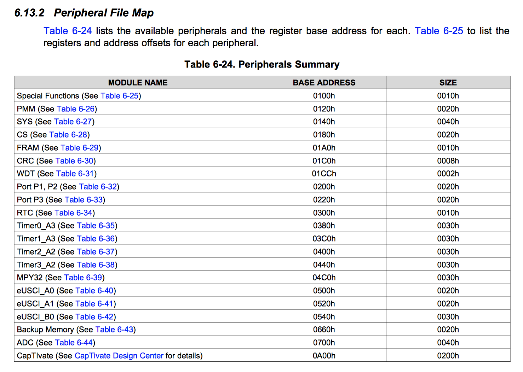The image size is (523, 372).
Task: Open the CapTIvate Design Center link
Action: coord(118,355)
